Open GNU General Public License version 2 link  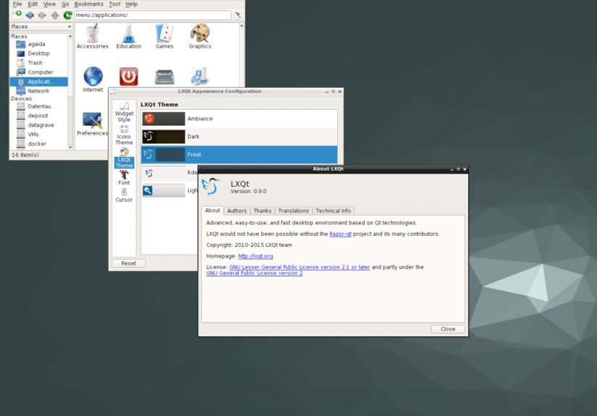click(x=254, y=273)
